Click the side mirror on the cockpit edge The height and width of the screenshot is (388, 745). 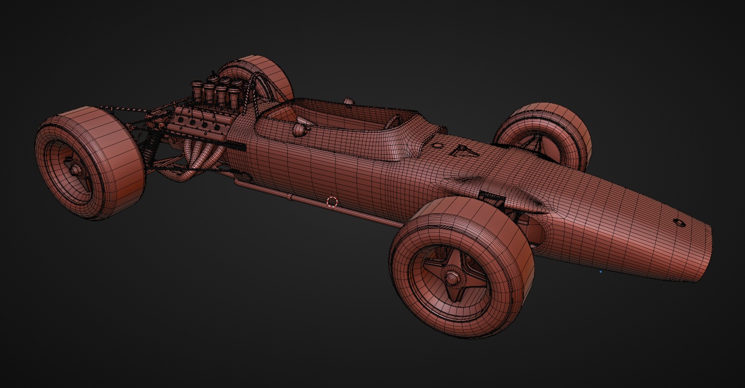coord(299,130)
